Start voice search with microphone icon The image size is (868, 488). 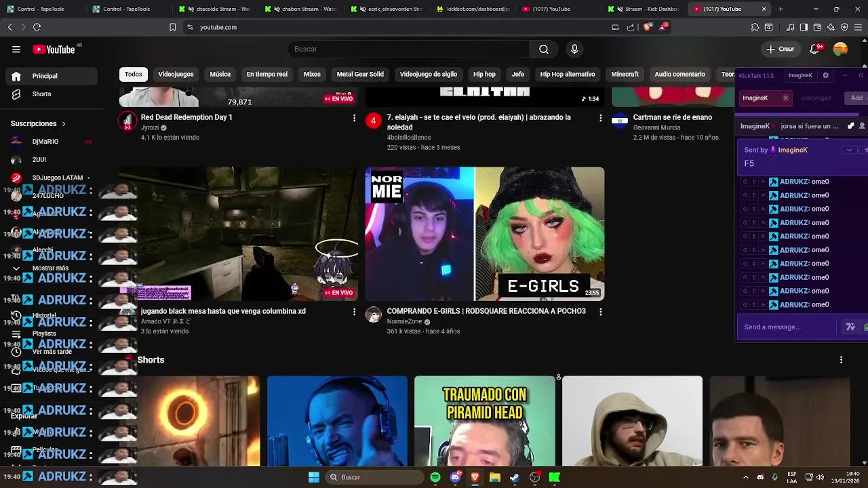coord(574,49)
